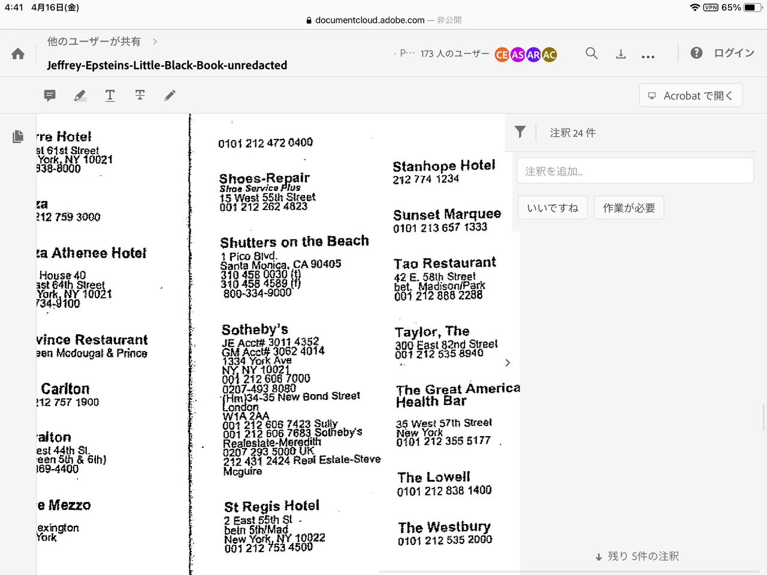Open the document search magnifier

pyautogui.click(x=591, y=53)
